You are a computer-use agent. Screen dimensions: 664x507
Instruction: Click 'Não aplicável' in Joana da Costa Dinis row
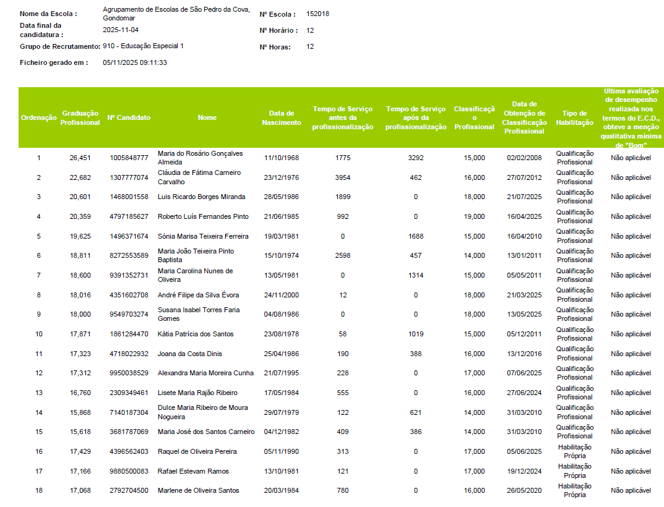click(x=631, y=354)
